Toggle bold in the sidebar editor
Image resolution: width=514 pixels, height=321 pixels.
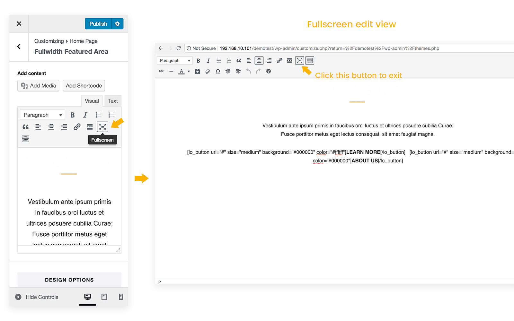click(73, 115)
